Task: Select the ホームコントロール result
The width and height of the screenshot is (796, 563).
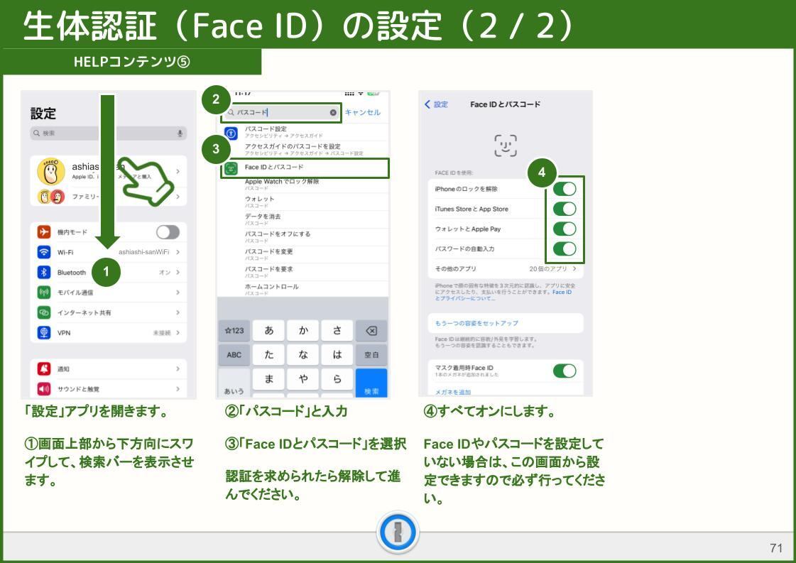Action: tap(305, 290)
